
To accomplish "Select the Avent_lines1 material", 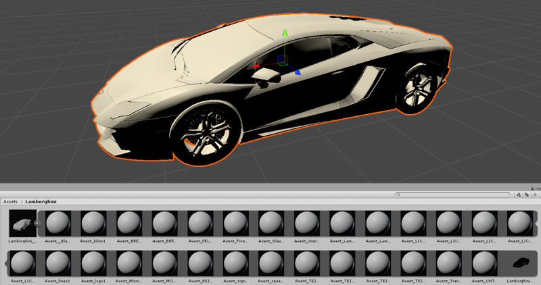I will click(x=58, y=263).
